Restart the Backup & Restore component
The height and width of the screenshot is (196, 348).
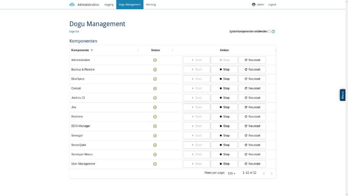(252, 70)
